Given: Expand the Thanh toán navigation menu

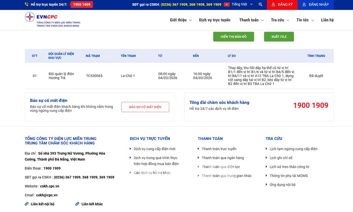Looking at the screenshot, I should [x=251, y=20].
